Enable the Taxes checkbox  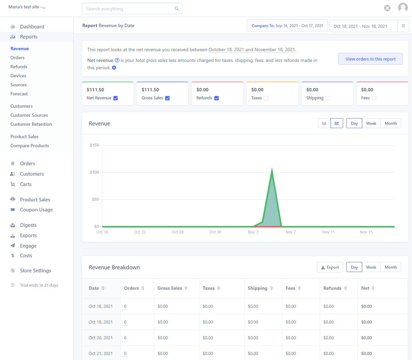click(x=266, y=98)
